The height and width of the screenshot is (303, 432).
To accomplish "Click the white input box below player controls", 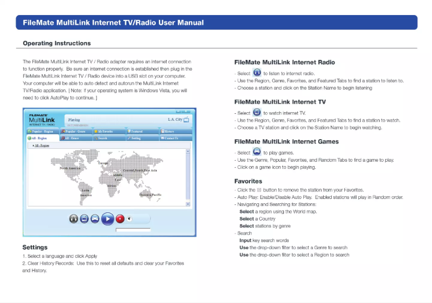I will pyautogui.click(x=133, y=230).
